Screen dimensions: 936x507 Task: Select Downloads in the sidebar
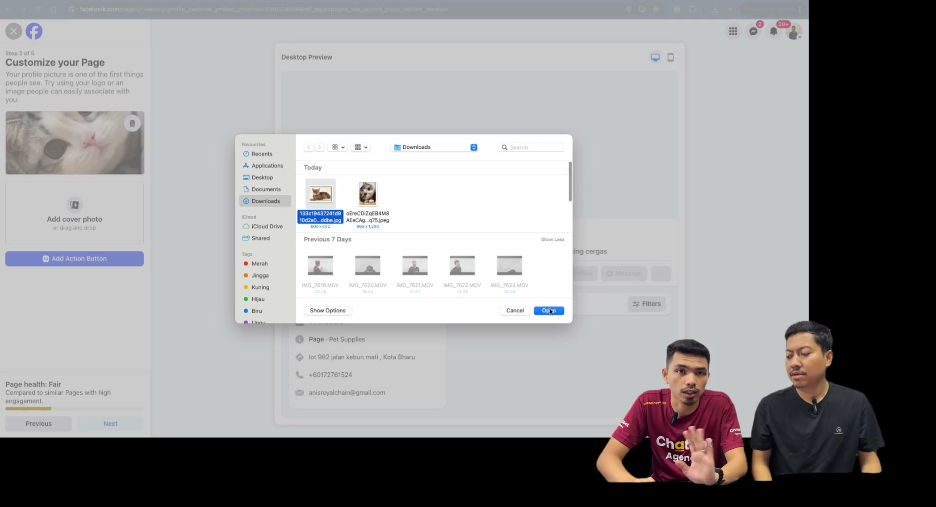265,201
